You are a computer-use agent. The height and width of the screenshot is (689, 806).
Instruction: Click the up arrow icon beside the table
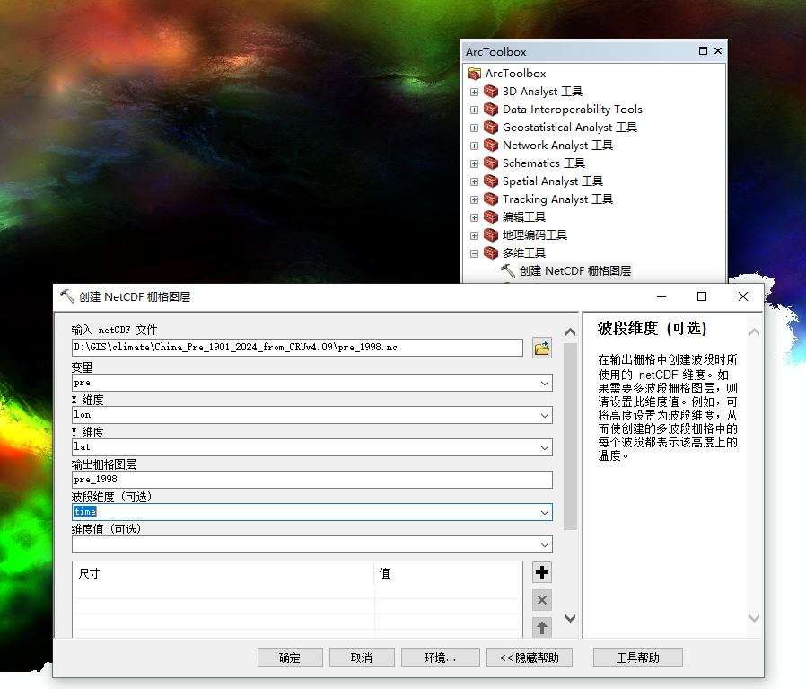coord(542,628)
